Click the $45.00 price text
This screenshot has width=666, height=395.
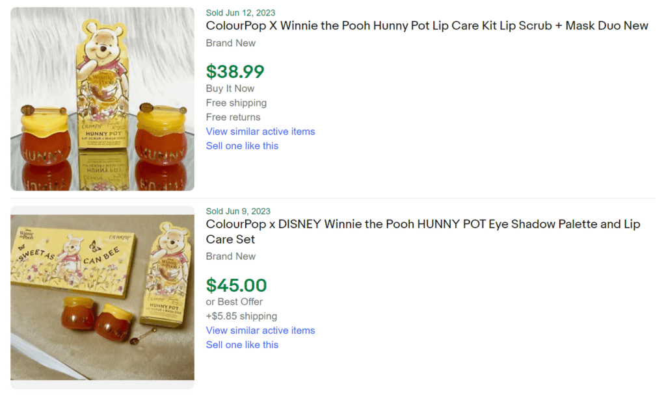237,285
